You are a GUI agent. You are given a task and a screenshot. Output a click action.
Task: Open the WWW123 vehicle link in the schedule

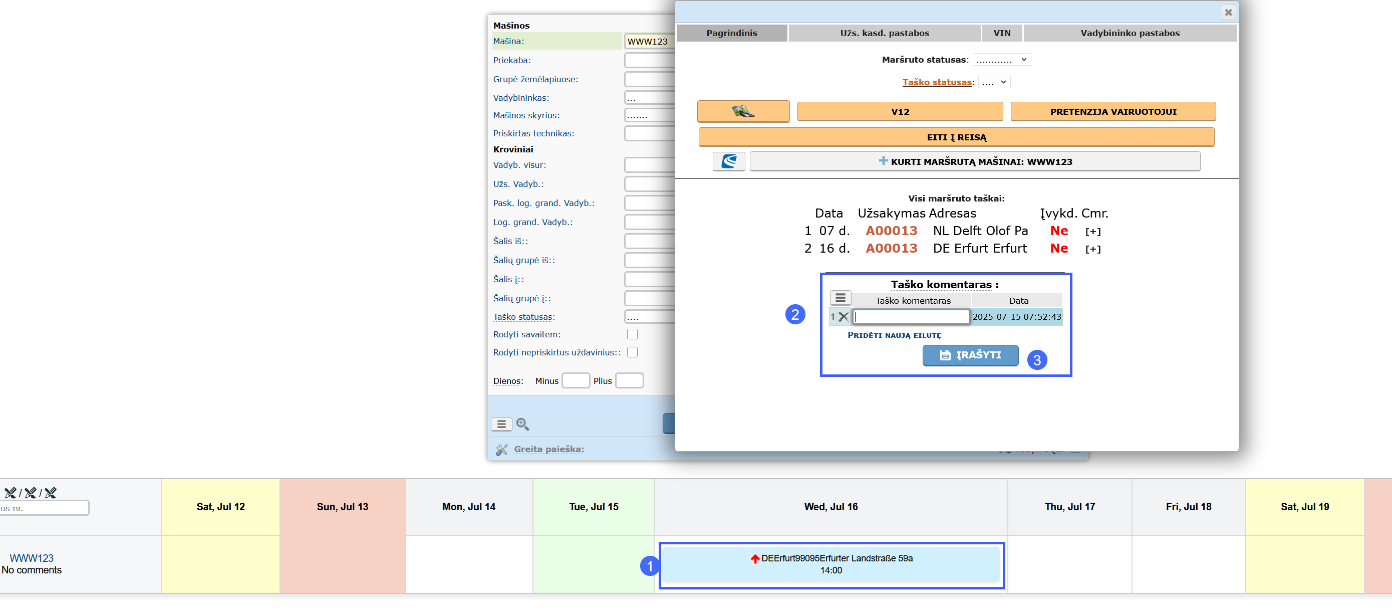tap(32, 558)
